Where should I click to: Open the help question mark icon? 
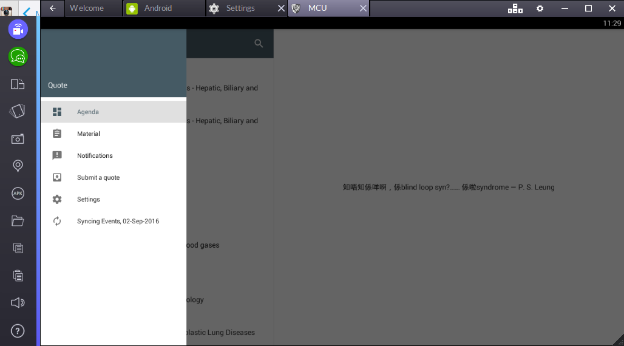[18, 331]
